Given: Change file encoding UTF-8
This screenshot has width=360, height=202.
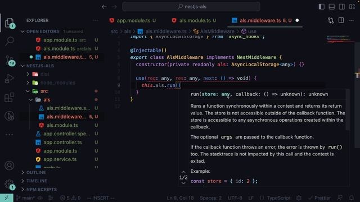Looking at the screenshot, I should point(235,198).
